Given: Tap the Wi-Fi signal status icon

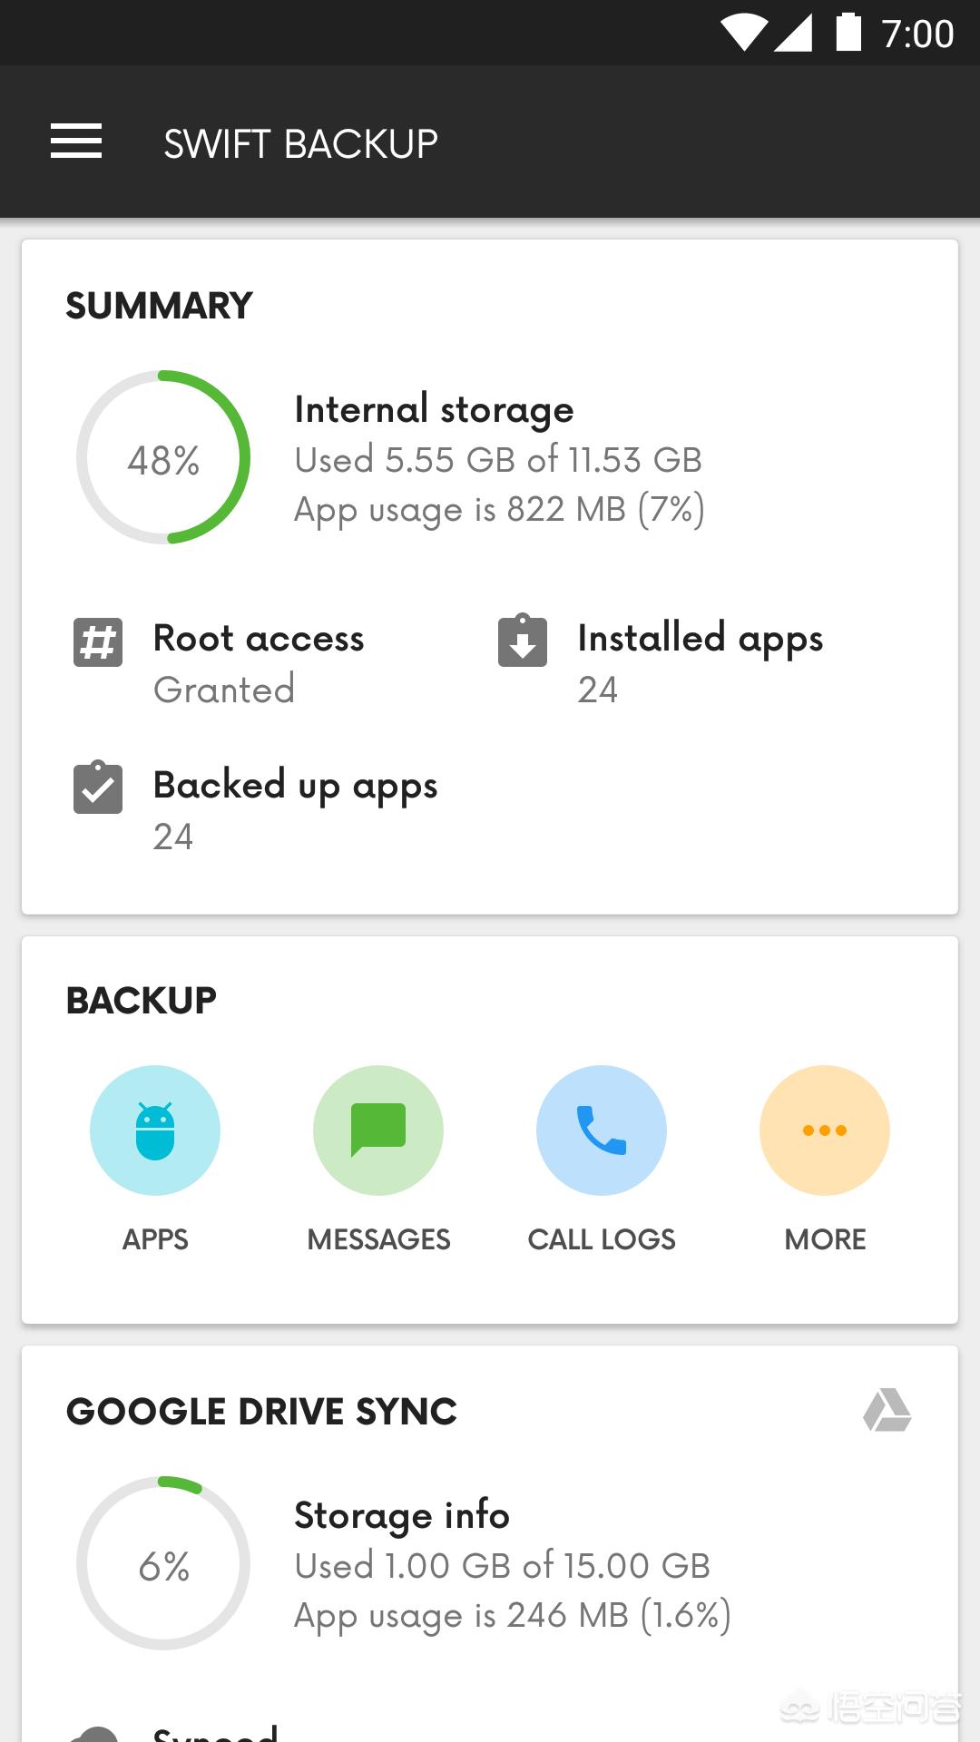Looking at the screenshot, I should 744,33.
